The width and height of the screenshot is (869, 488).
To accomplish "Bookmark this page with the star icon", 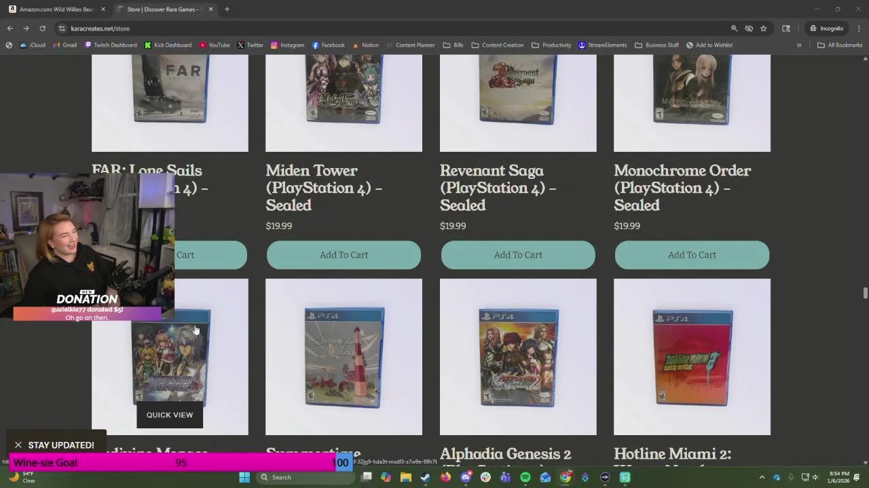I will coord(764,28).
